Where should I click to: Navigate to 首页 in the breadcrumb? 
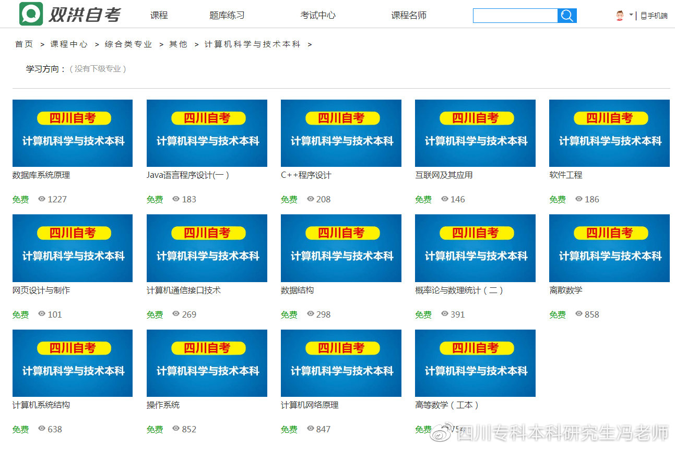23,44
